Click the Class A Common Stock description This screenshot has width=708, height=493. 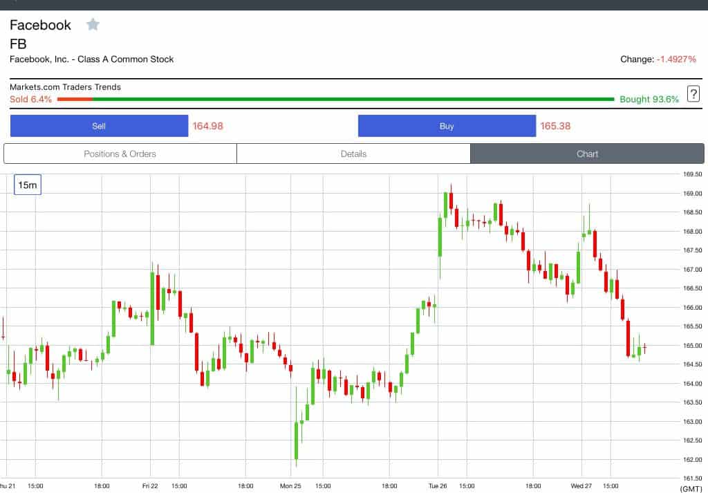click(x=92, y=59)
